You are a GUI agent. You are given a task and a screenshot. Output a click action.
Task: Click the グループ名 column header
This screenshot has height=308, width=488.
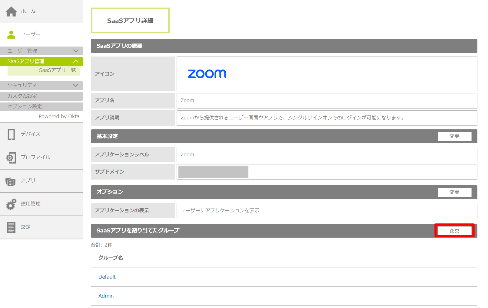point(111,258)
